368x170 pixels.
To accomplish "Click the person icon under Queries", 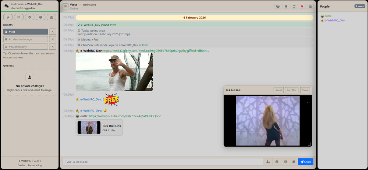I will tap(29, 77).
